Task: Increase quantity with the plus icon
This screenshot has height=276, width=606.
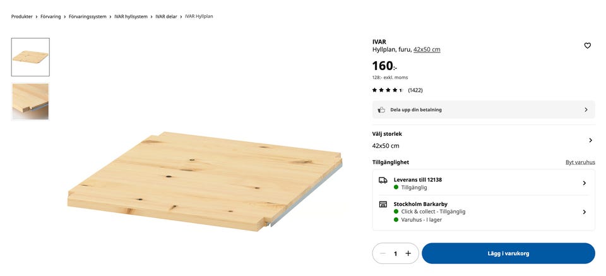Action: 408,253
